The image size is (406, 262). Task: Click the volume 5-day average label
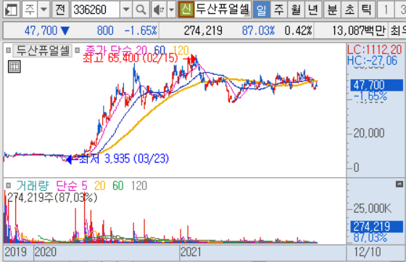[84, 186]
